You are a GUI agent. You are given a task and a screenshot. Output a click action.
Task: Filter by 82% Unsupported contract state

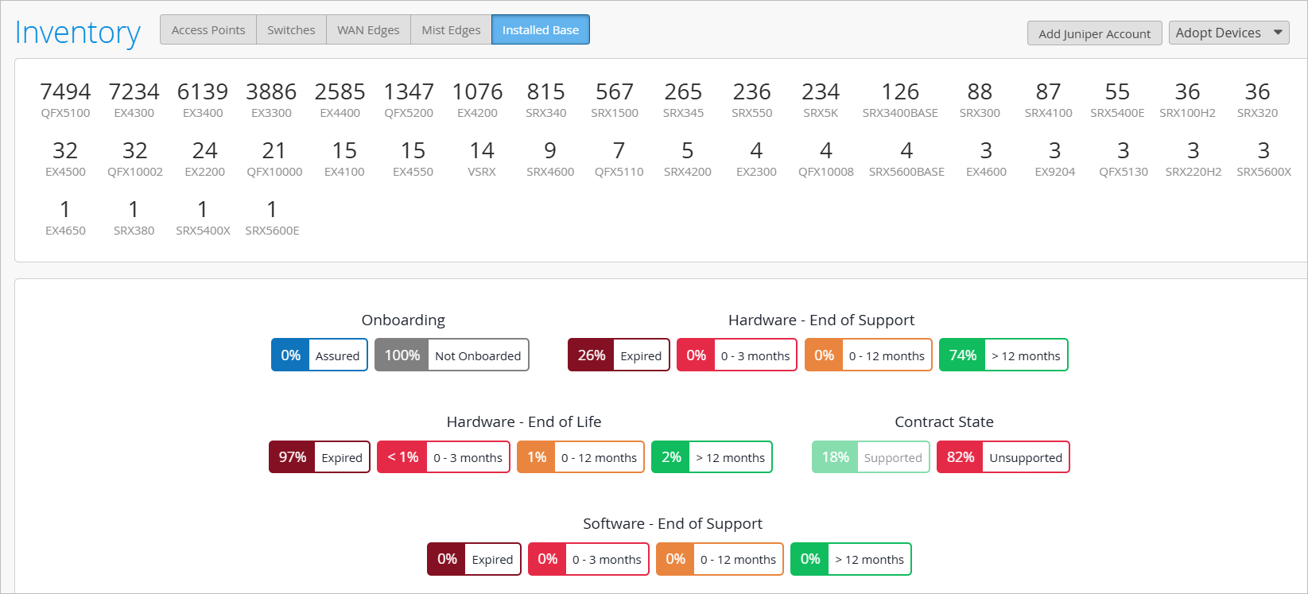click(x=1003, y=457)
